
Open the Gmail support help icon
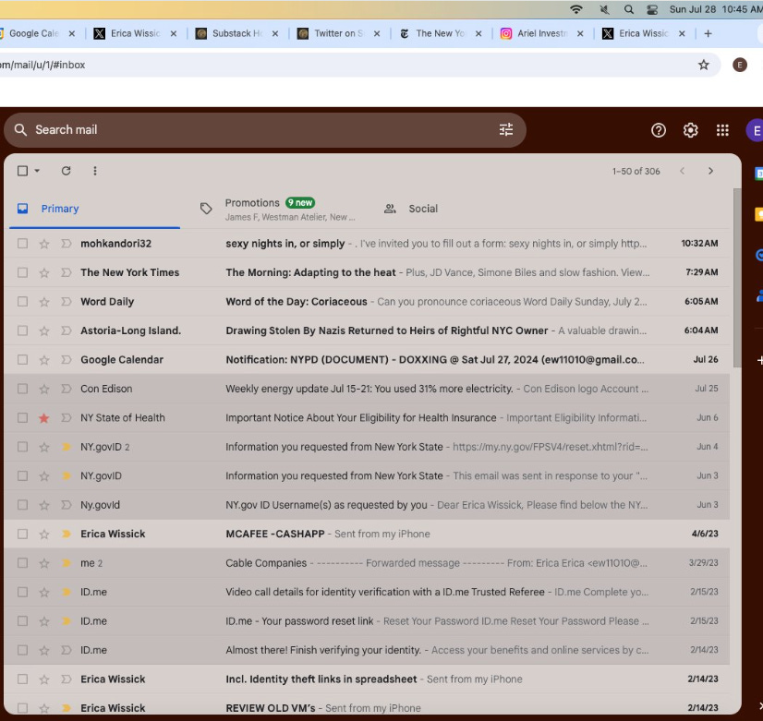[659, 130]
